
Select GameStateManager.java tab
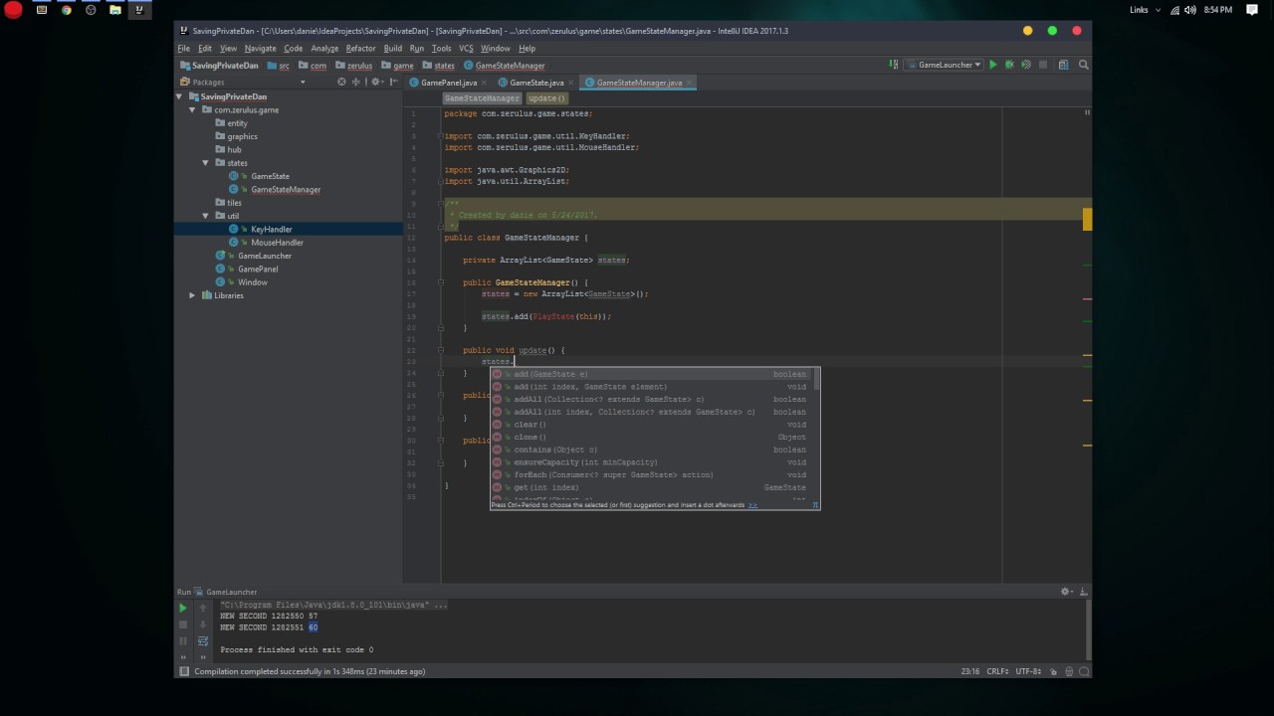coord(639,83)
